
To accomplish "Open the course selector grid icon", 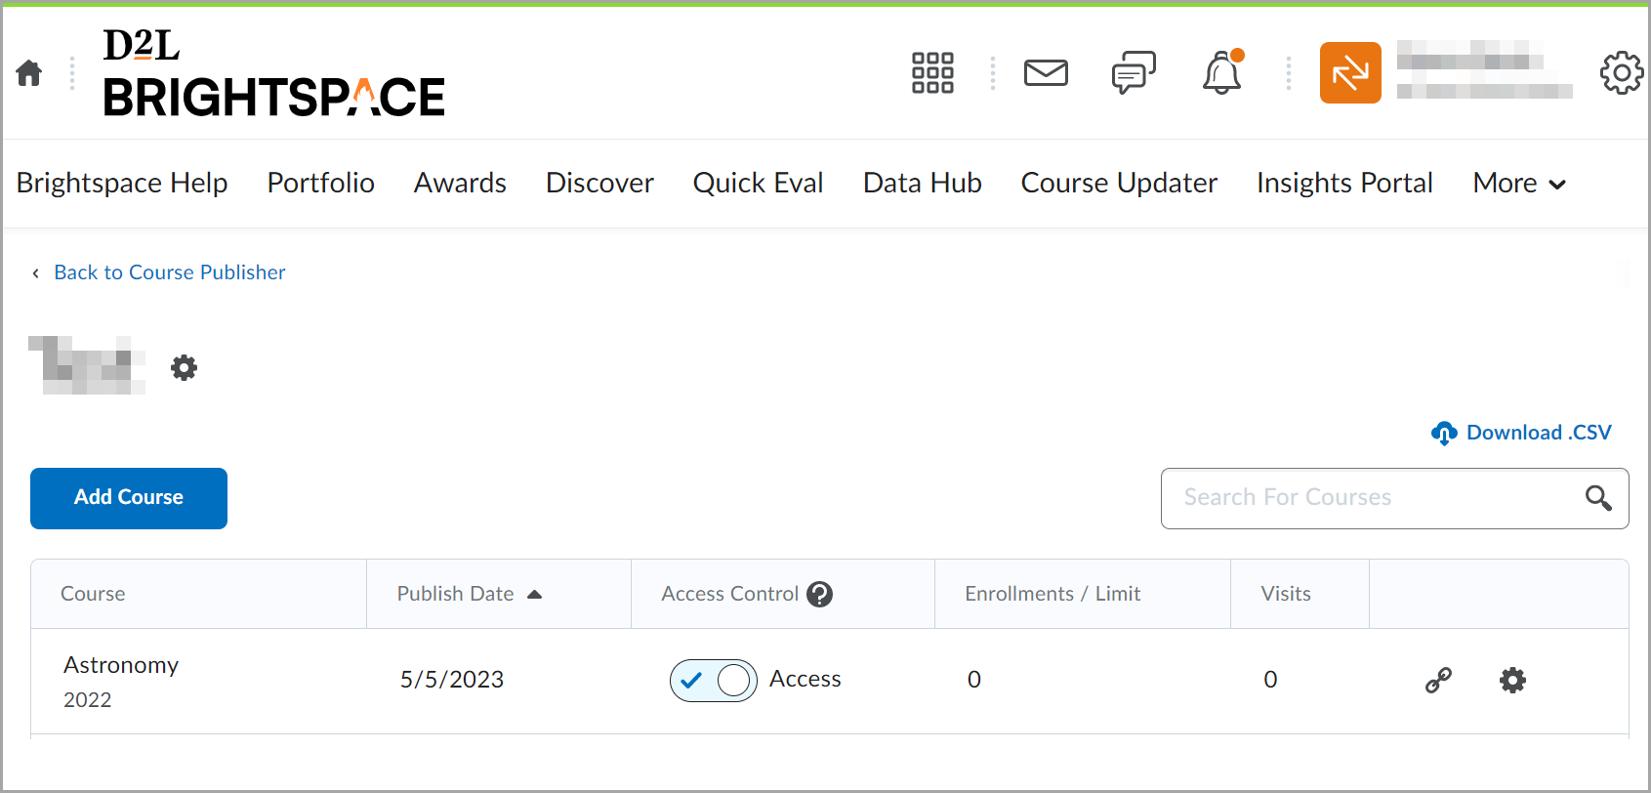I will pyautogui.click(x=932, y=73).
